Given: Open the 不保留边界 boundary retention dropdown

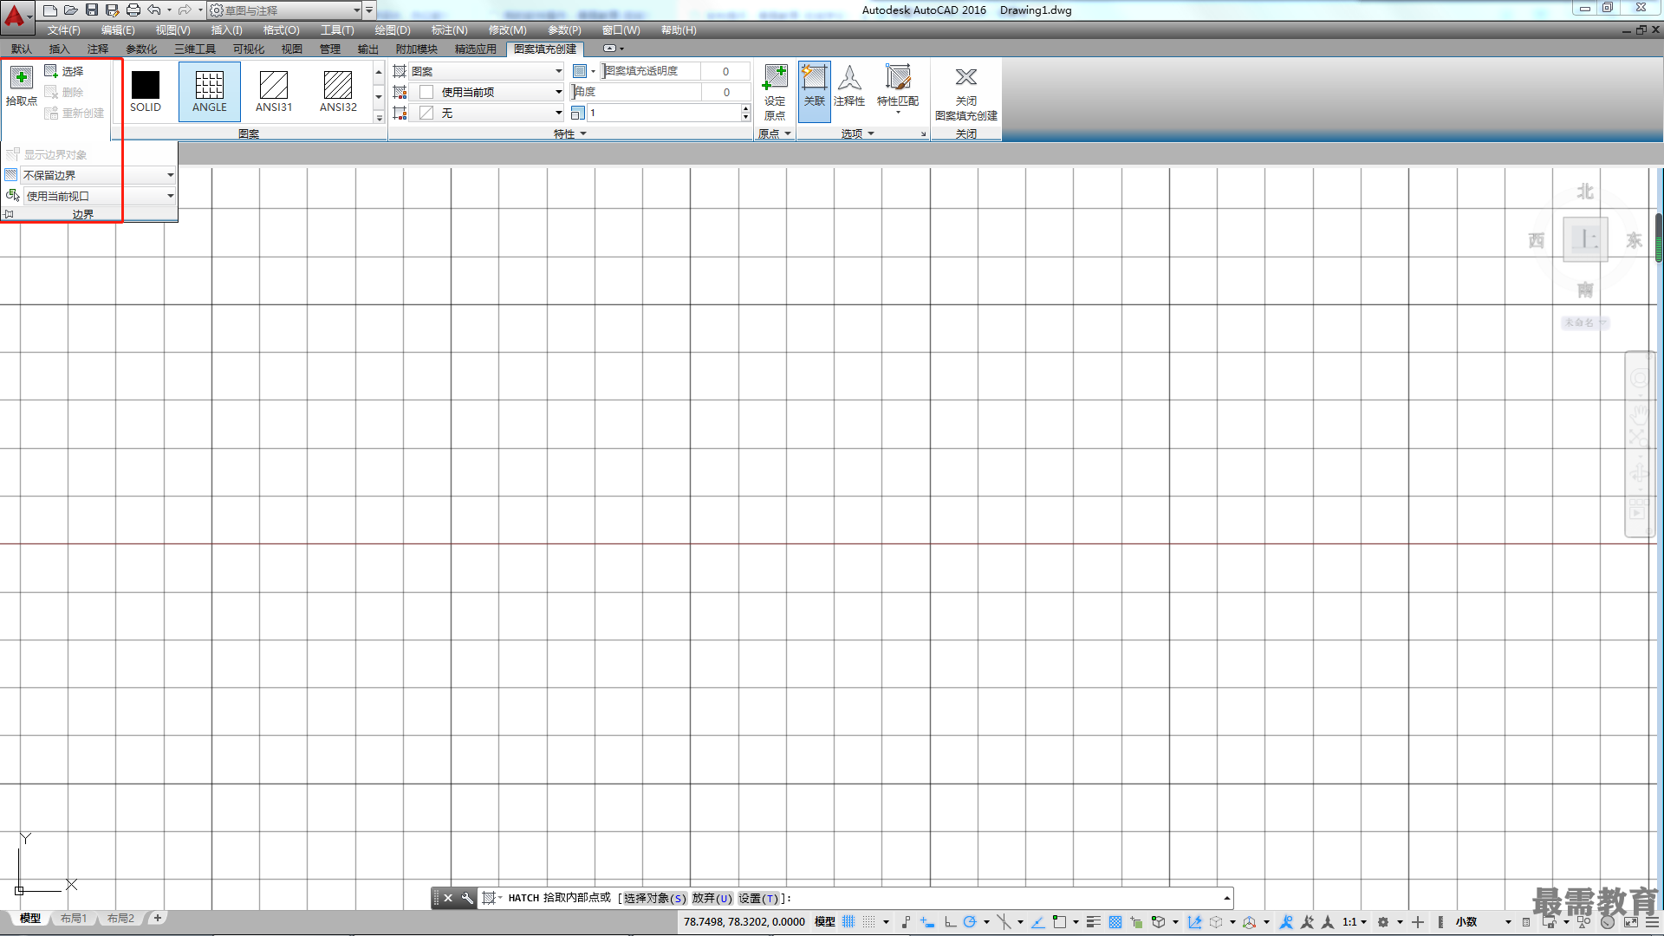Looking at the screenshot, I should tap(98, 175).
